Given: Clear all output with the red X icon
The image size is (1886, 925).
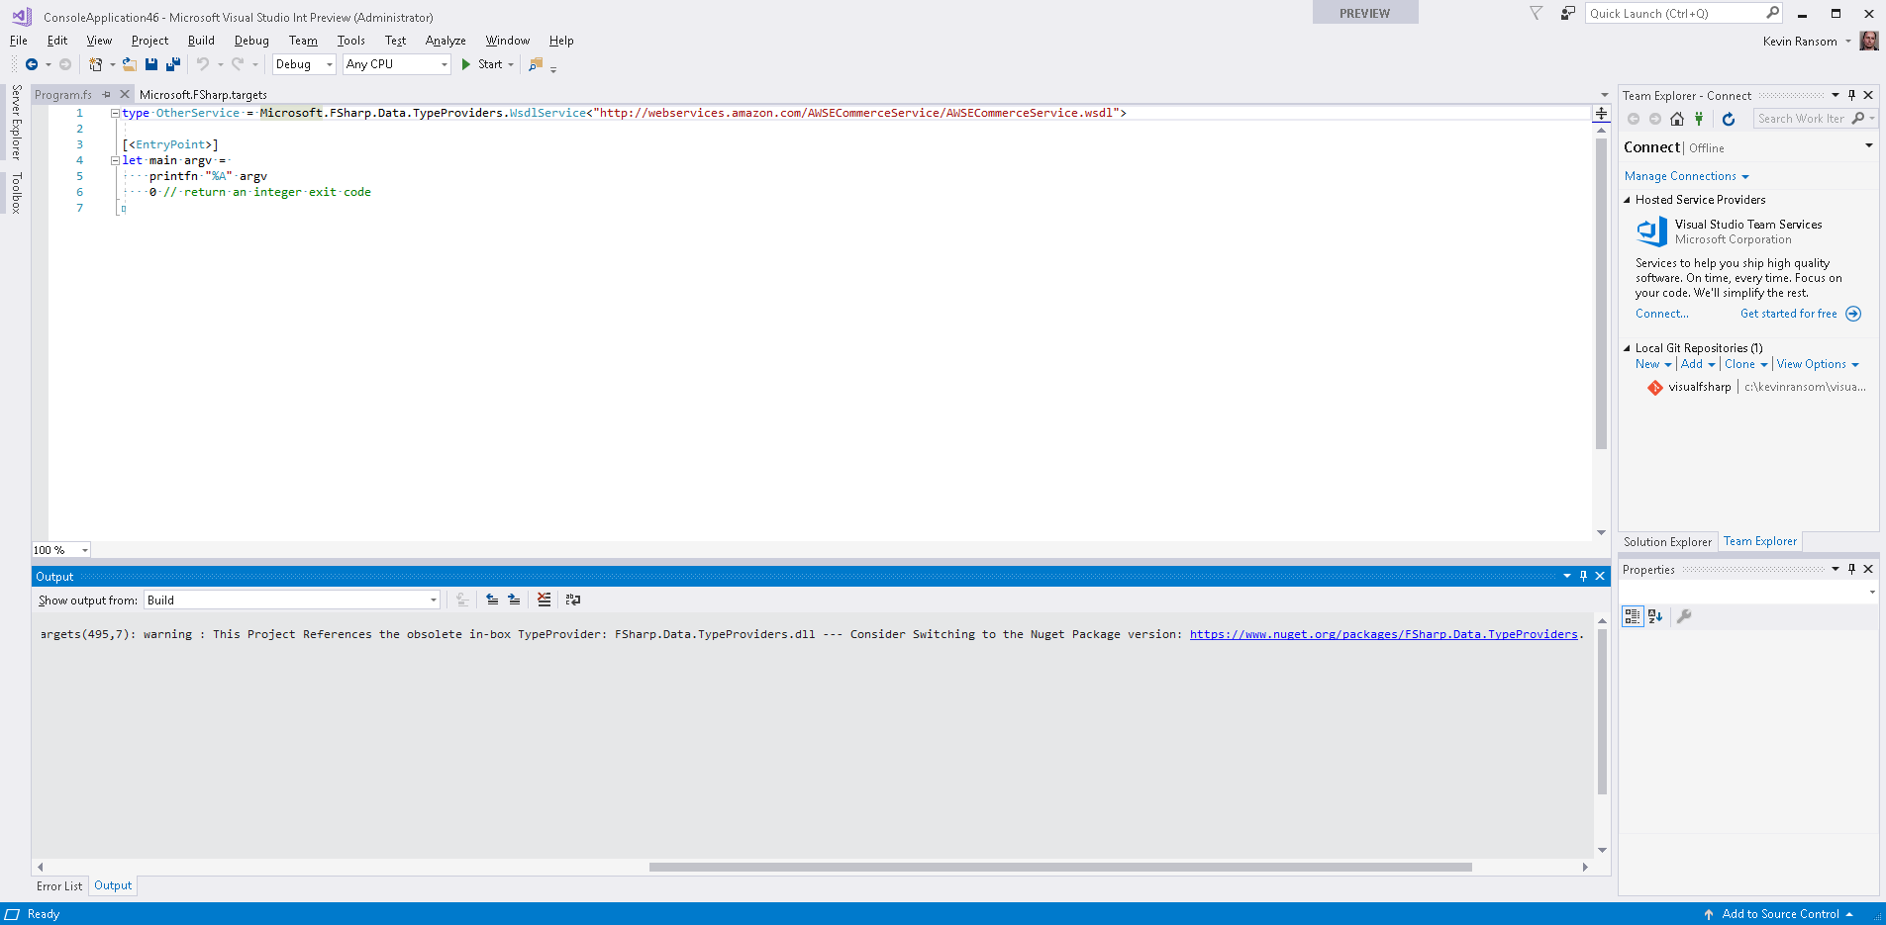Looking at the screenshot, I should 544,600.
